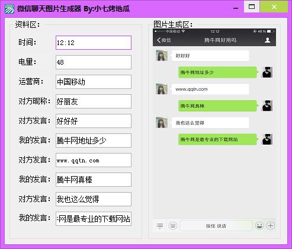Click girl avatar beside 我也这么觉得 message

(162, 123)
